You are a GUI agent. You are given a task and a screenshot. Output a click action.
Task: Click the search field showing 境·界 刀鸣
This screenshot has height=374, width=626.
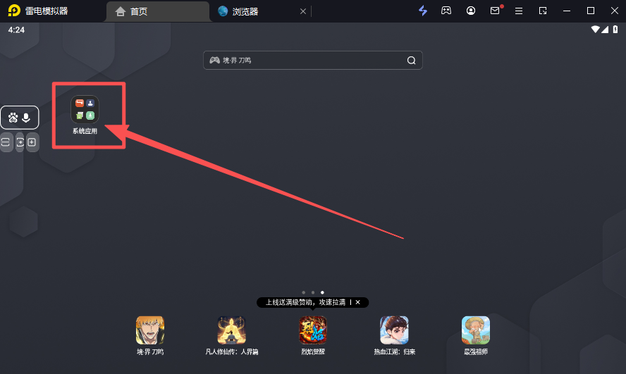pyautogui.click(x=312, y=60)
